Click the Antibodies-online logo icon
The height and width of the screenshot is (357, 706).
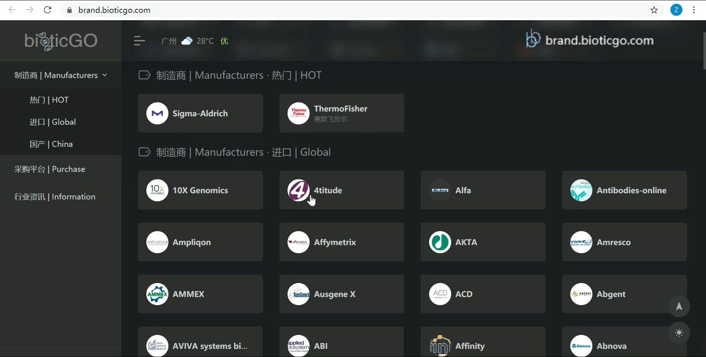(x=581, y=190)
